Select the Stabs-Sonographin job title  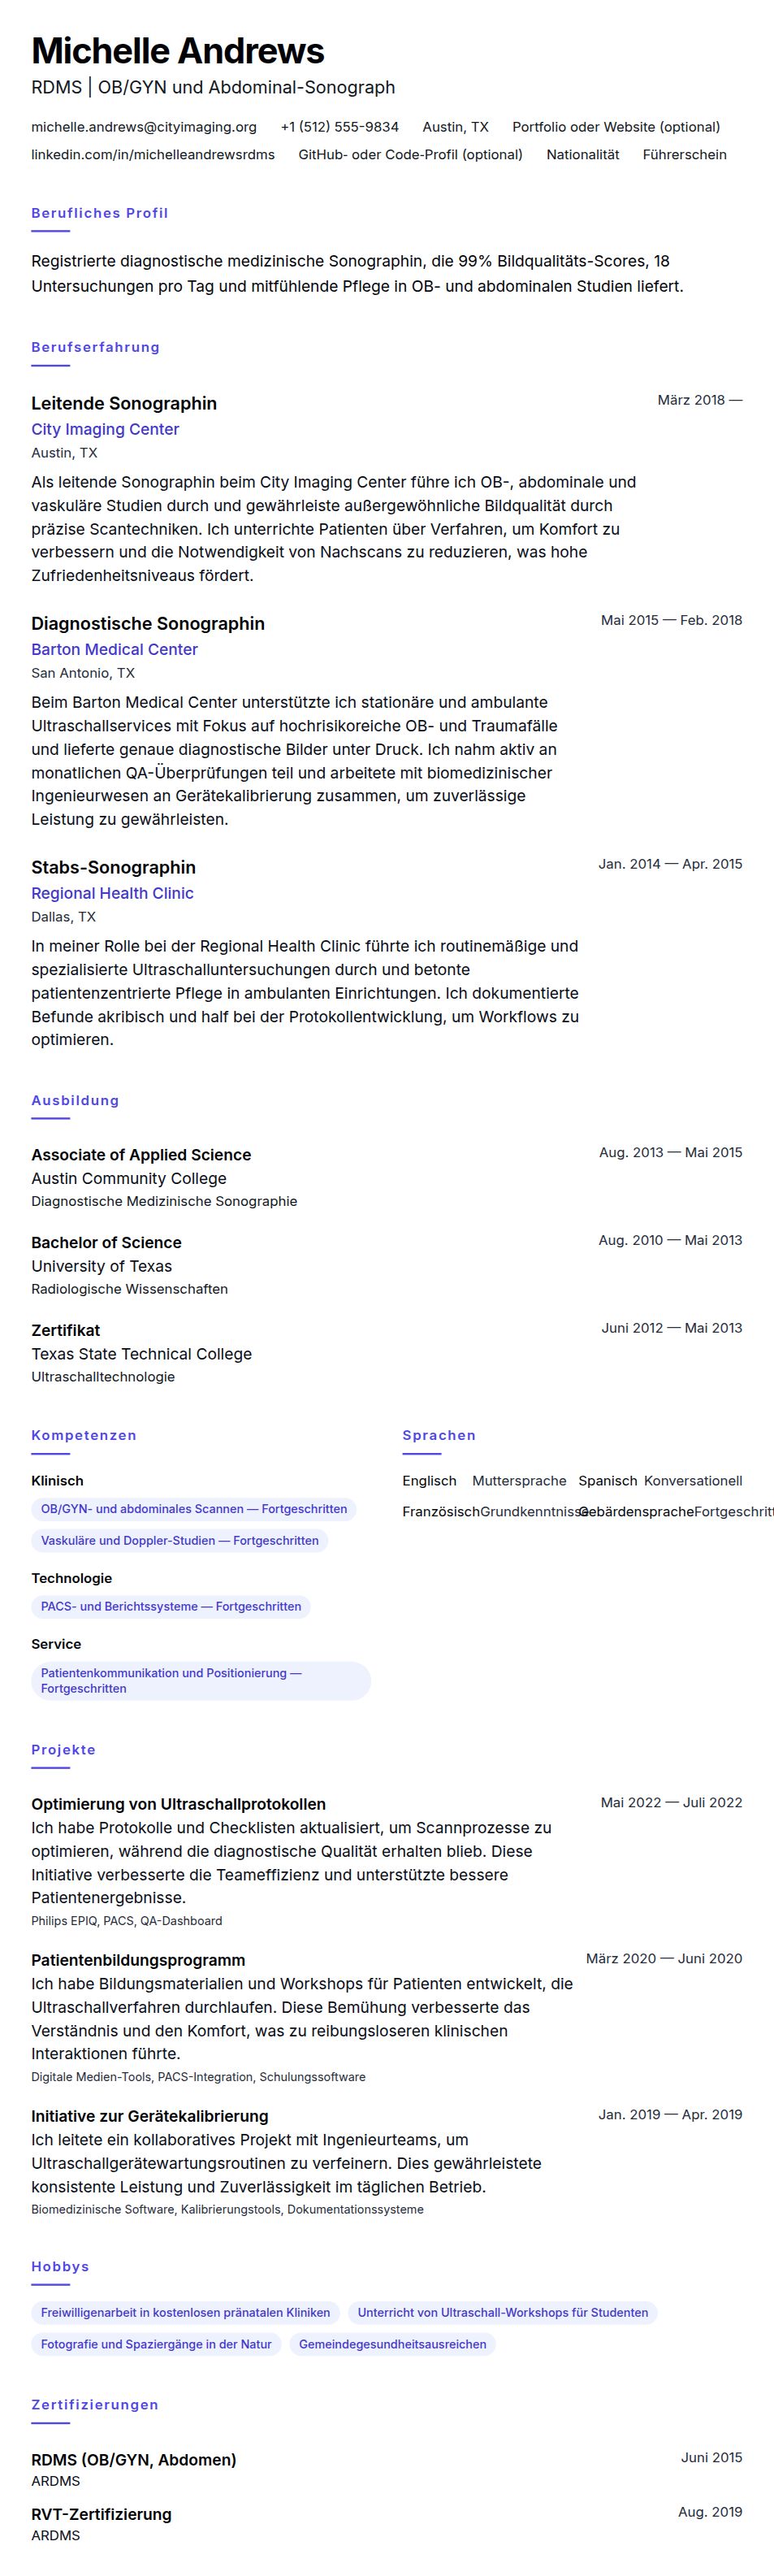coord(113,867)
